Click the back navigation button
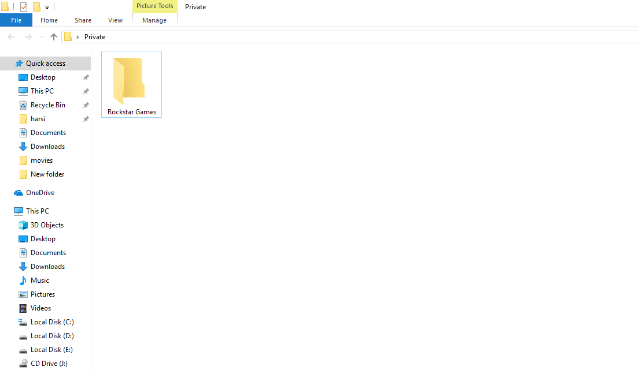This screenshot has width=638, height=374. tap(10, 36)
